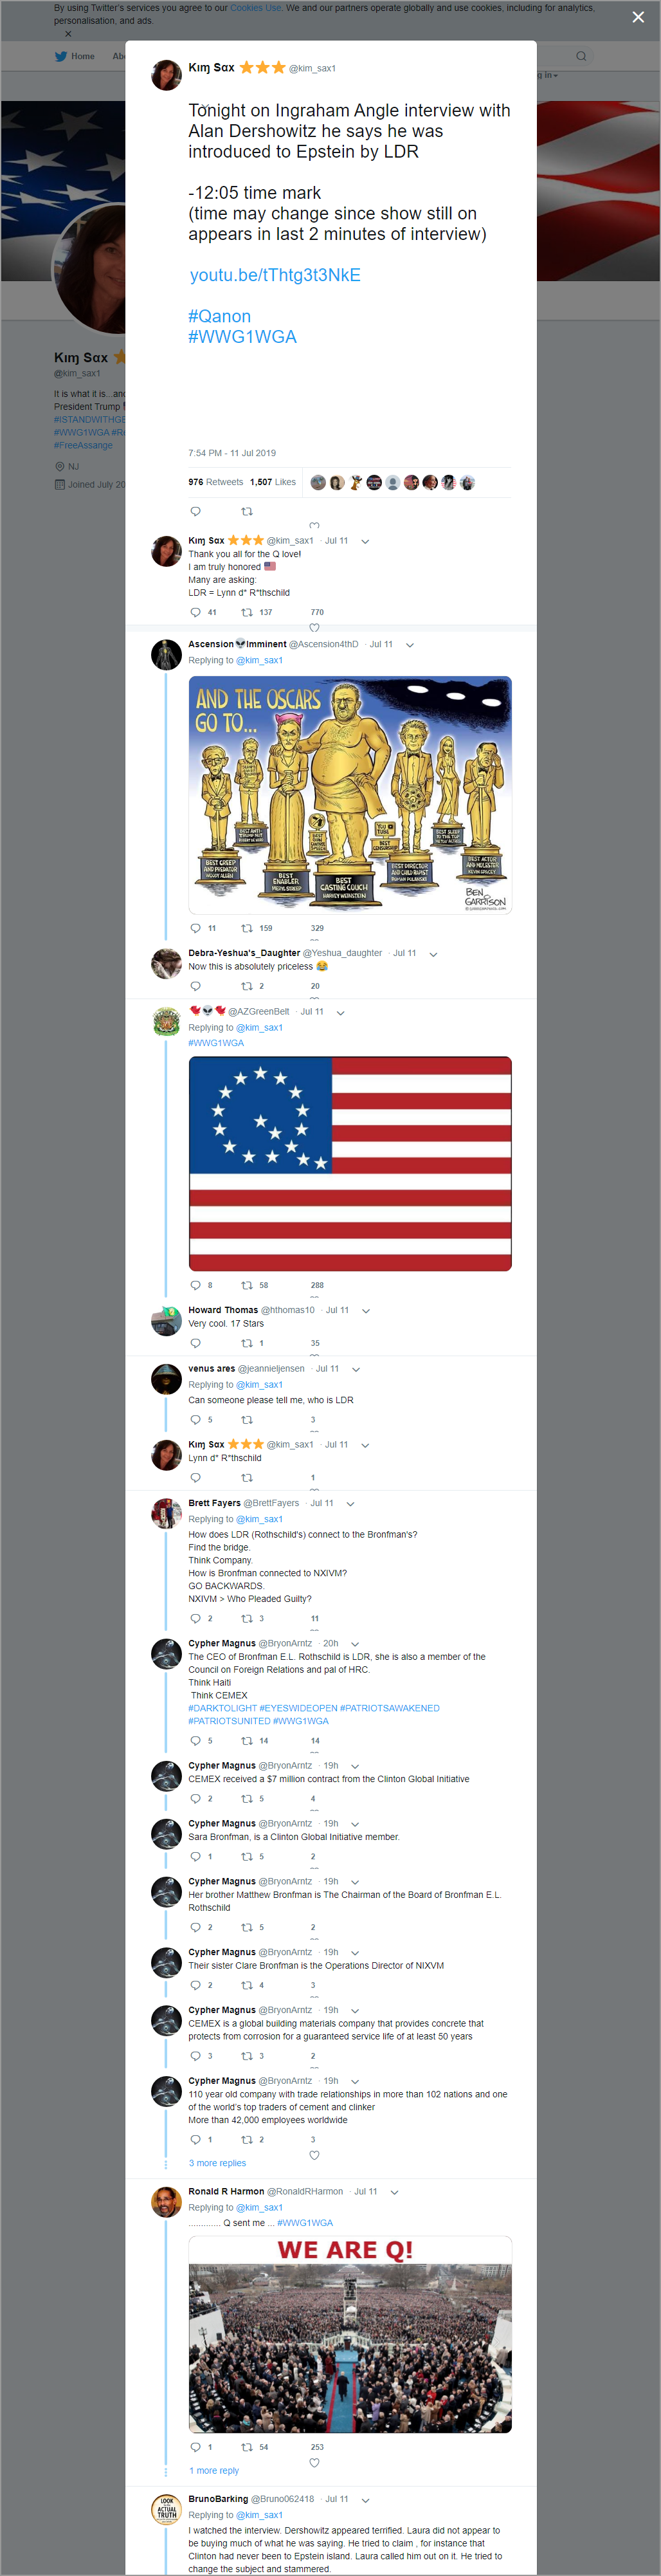Reply to the Betsy Ross flag tweet
This screenshot has height=2576, width=661.
(x=195, y=1285)
